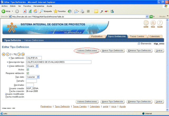
Task: Open the Home page house icon
Action: pyautogui.click(x=35, y=11)
